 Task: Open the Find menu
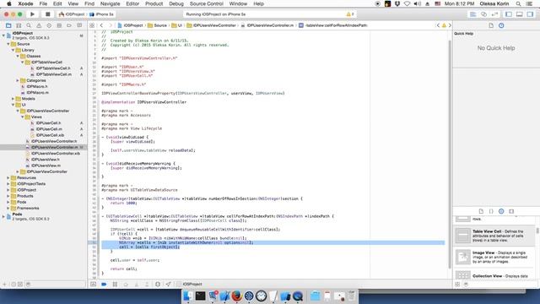[89, 3]
